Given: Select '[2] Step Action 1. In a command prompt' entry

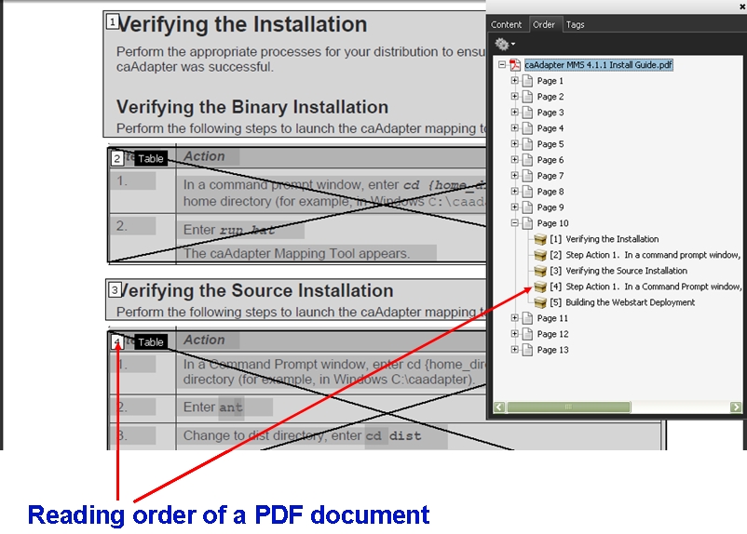Looking at the screenshot, I should [645, 255].
